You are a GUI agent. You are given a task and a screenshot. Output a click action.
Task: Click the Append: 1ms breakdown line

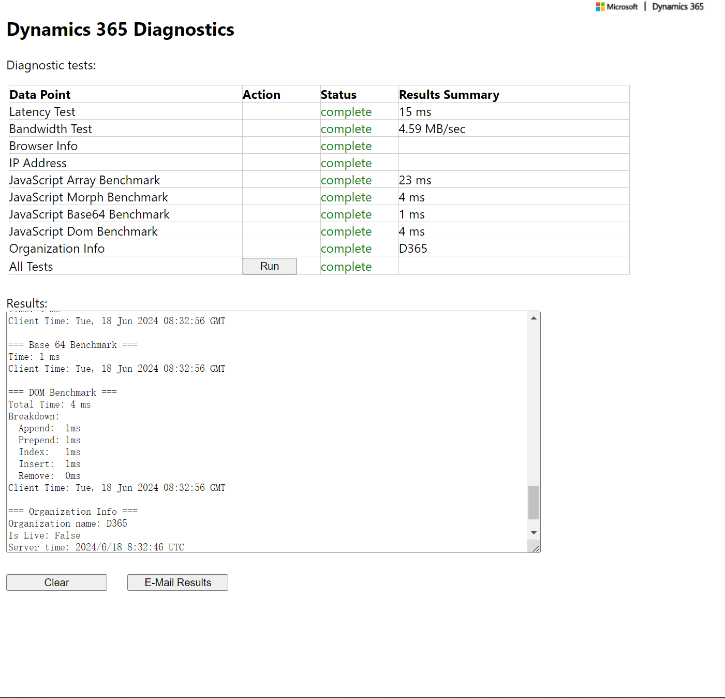click(x=50, y=428)
